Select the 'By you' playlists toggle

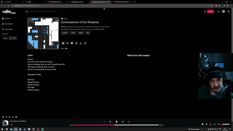[x=5, y=38]
